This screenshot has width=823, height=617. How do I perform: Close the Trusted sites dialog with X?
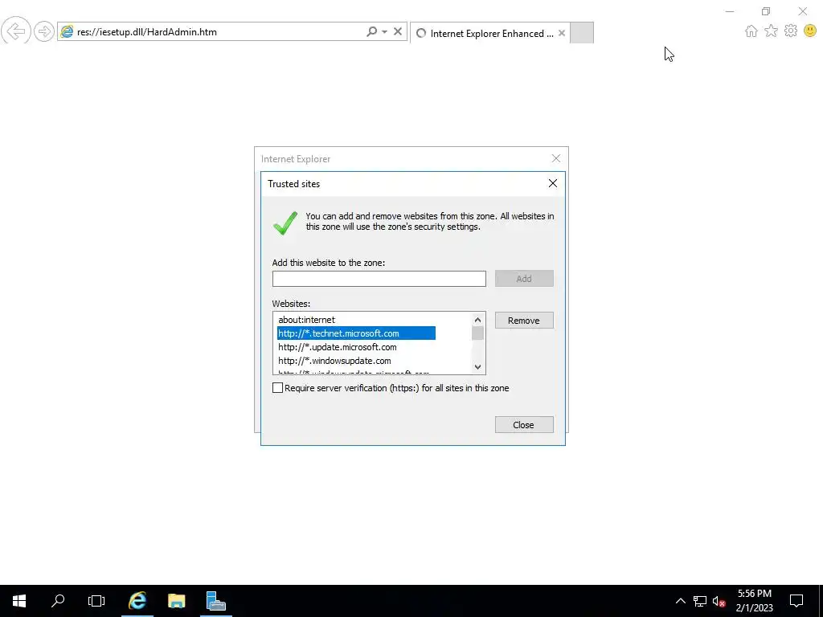pos(553,183)
